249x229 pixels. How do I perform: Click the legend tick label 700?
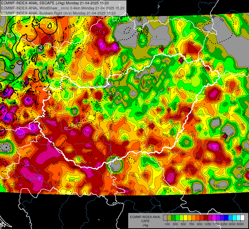point(192,224)
